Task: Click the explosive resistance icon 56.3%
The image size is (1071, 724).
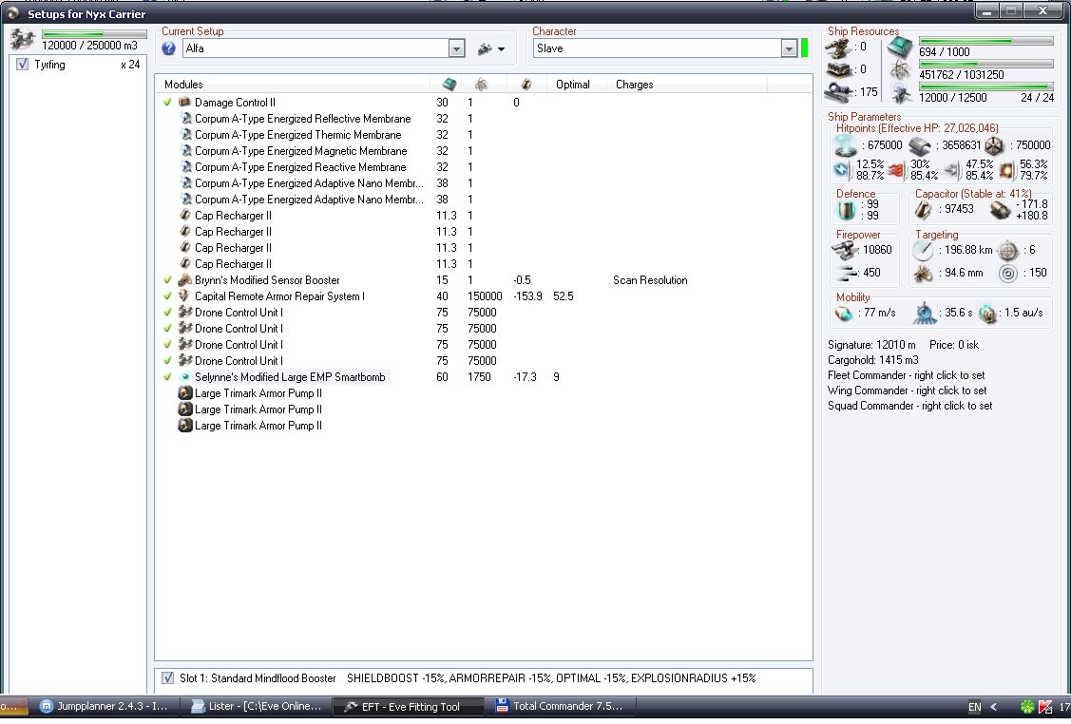Action: (1007, 169)
